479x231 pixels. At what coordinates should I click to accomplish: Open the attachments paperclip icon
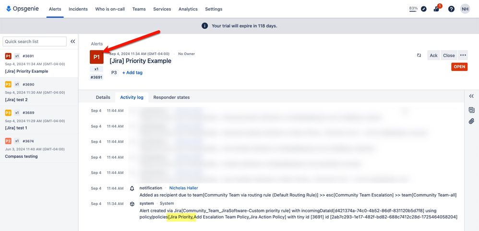point(471,121)
